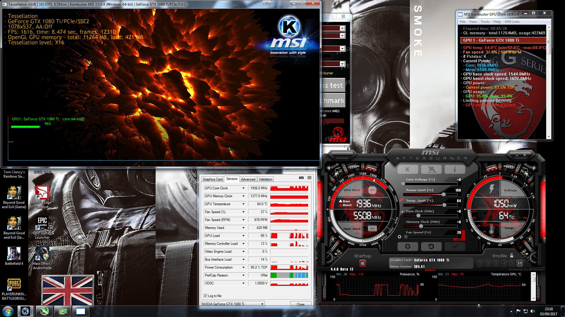This screenshot has width=565, height=317.
Task: Switch to GPU-Z Graphics Card tab
Action: click(x=213, y=179)
